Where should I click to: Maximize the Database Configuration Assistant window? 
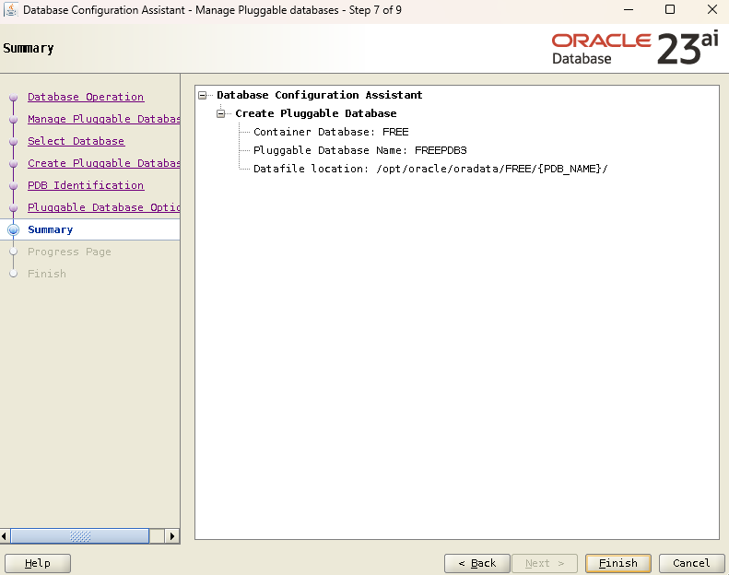(670, 10)
